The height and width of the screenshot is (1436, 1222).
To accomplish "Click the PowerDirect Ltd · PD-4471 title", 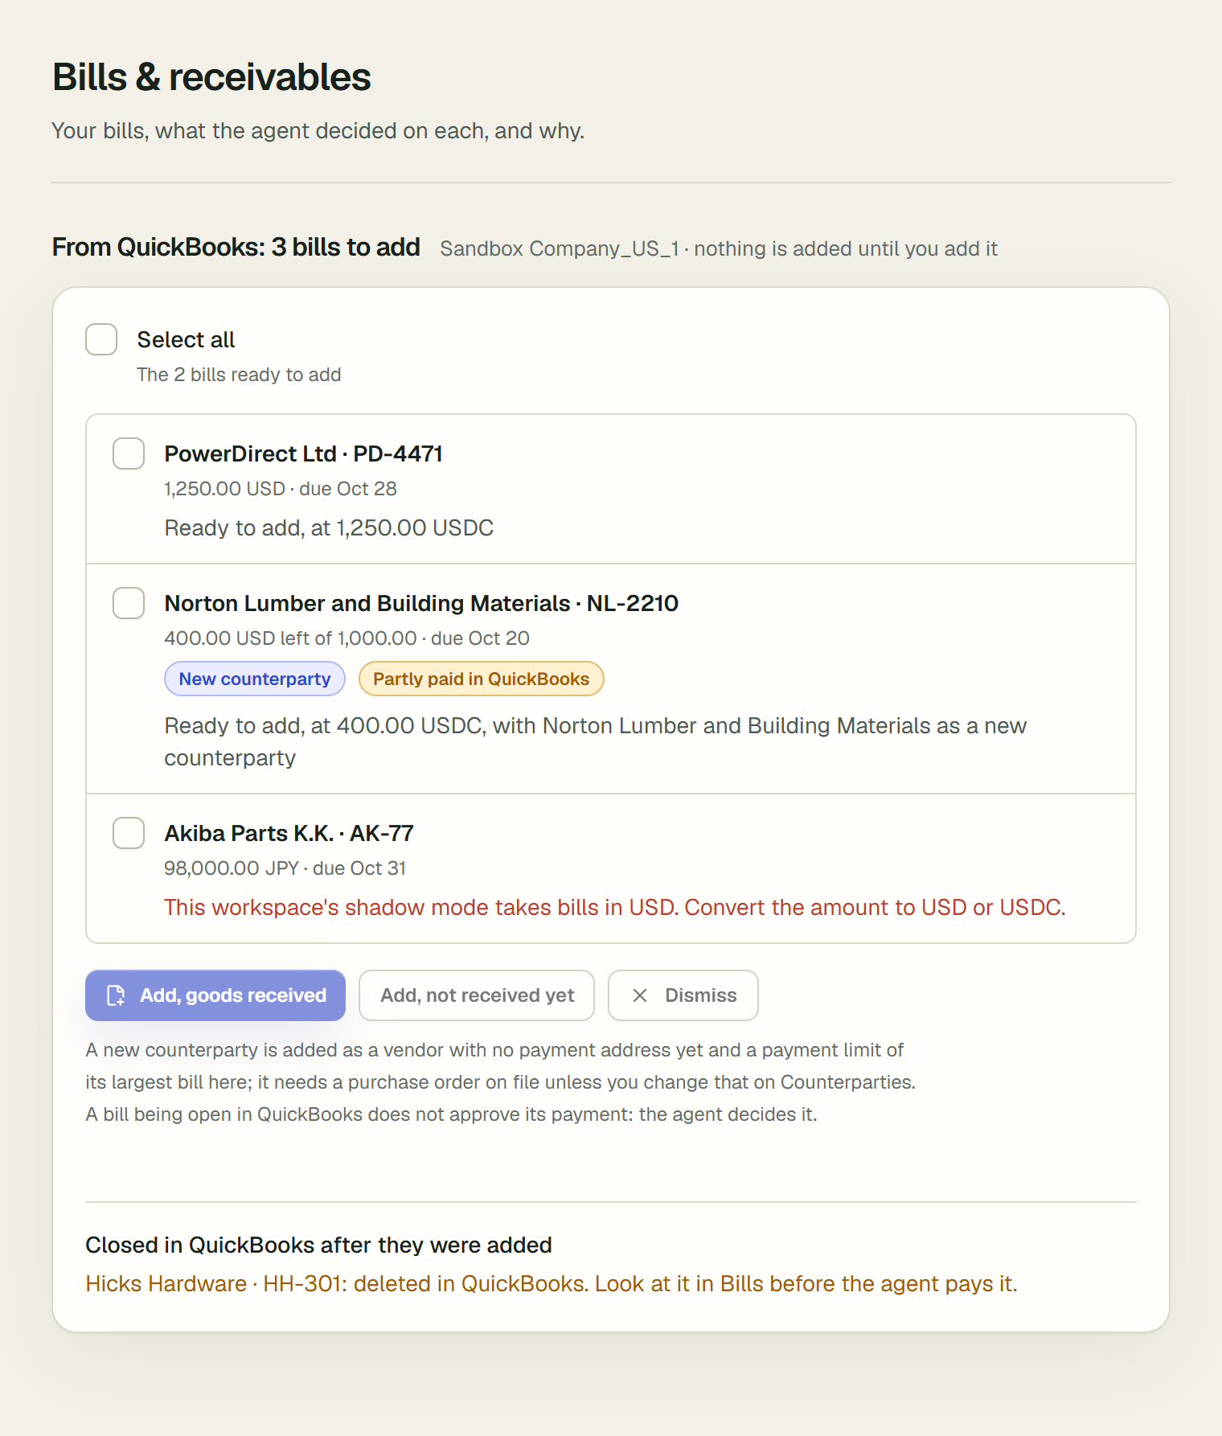I will click(x=303, y=453).
